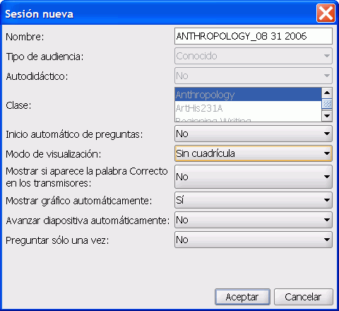This screenshot has width=339, height=311.
Task: Open the Tipo de audiencia dropdown
Action: 254,56
